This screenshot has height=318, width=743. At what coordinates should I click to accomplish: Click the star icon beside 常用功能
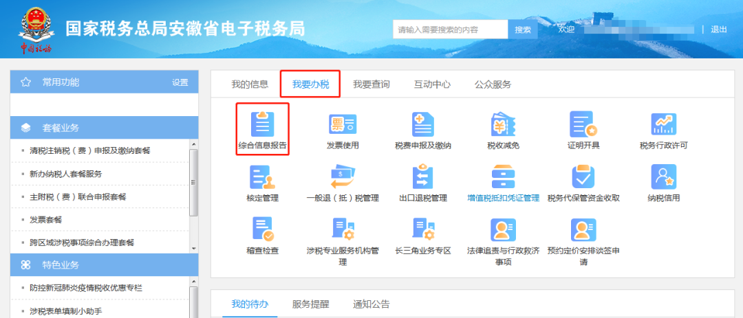click(x=25, y=82)
